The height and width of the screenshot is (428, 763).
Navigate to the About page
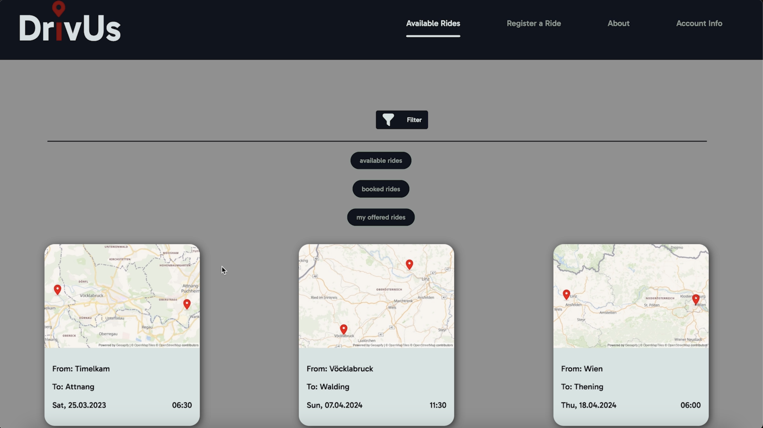tap(618, 23)
